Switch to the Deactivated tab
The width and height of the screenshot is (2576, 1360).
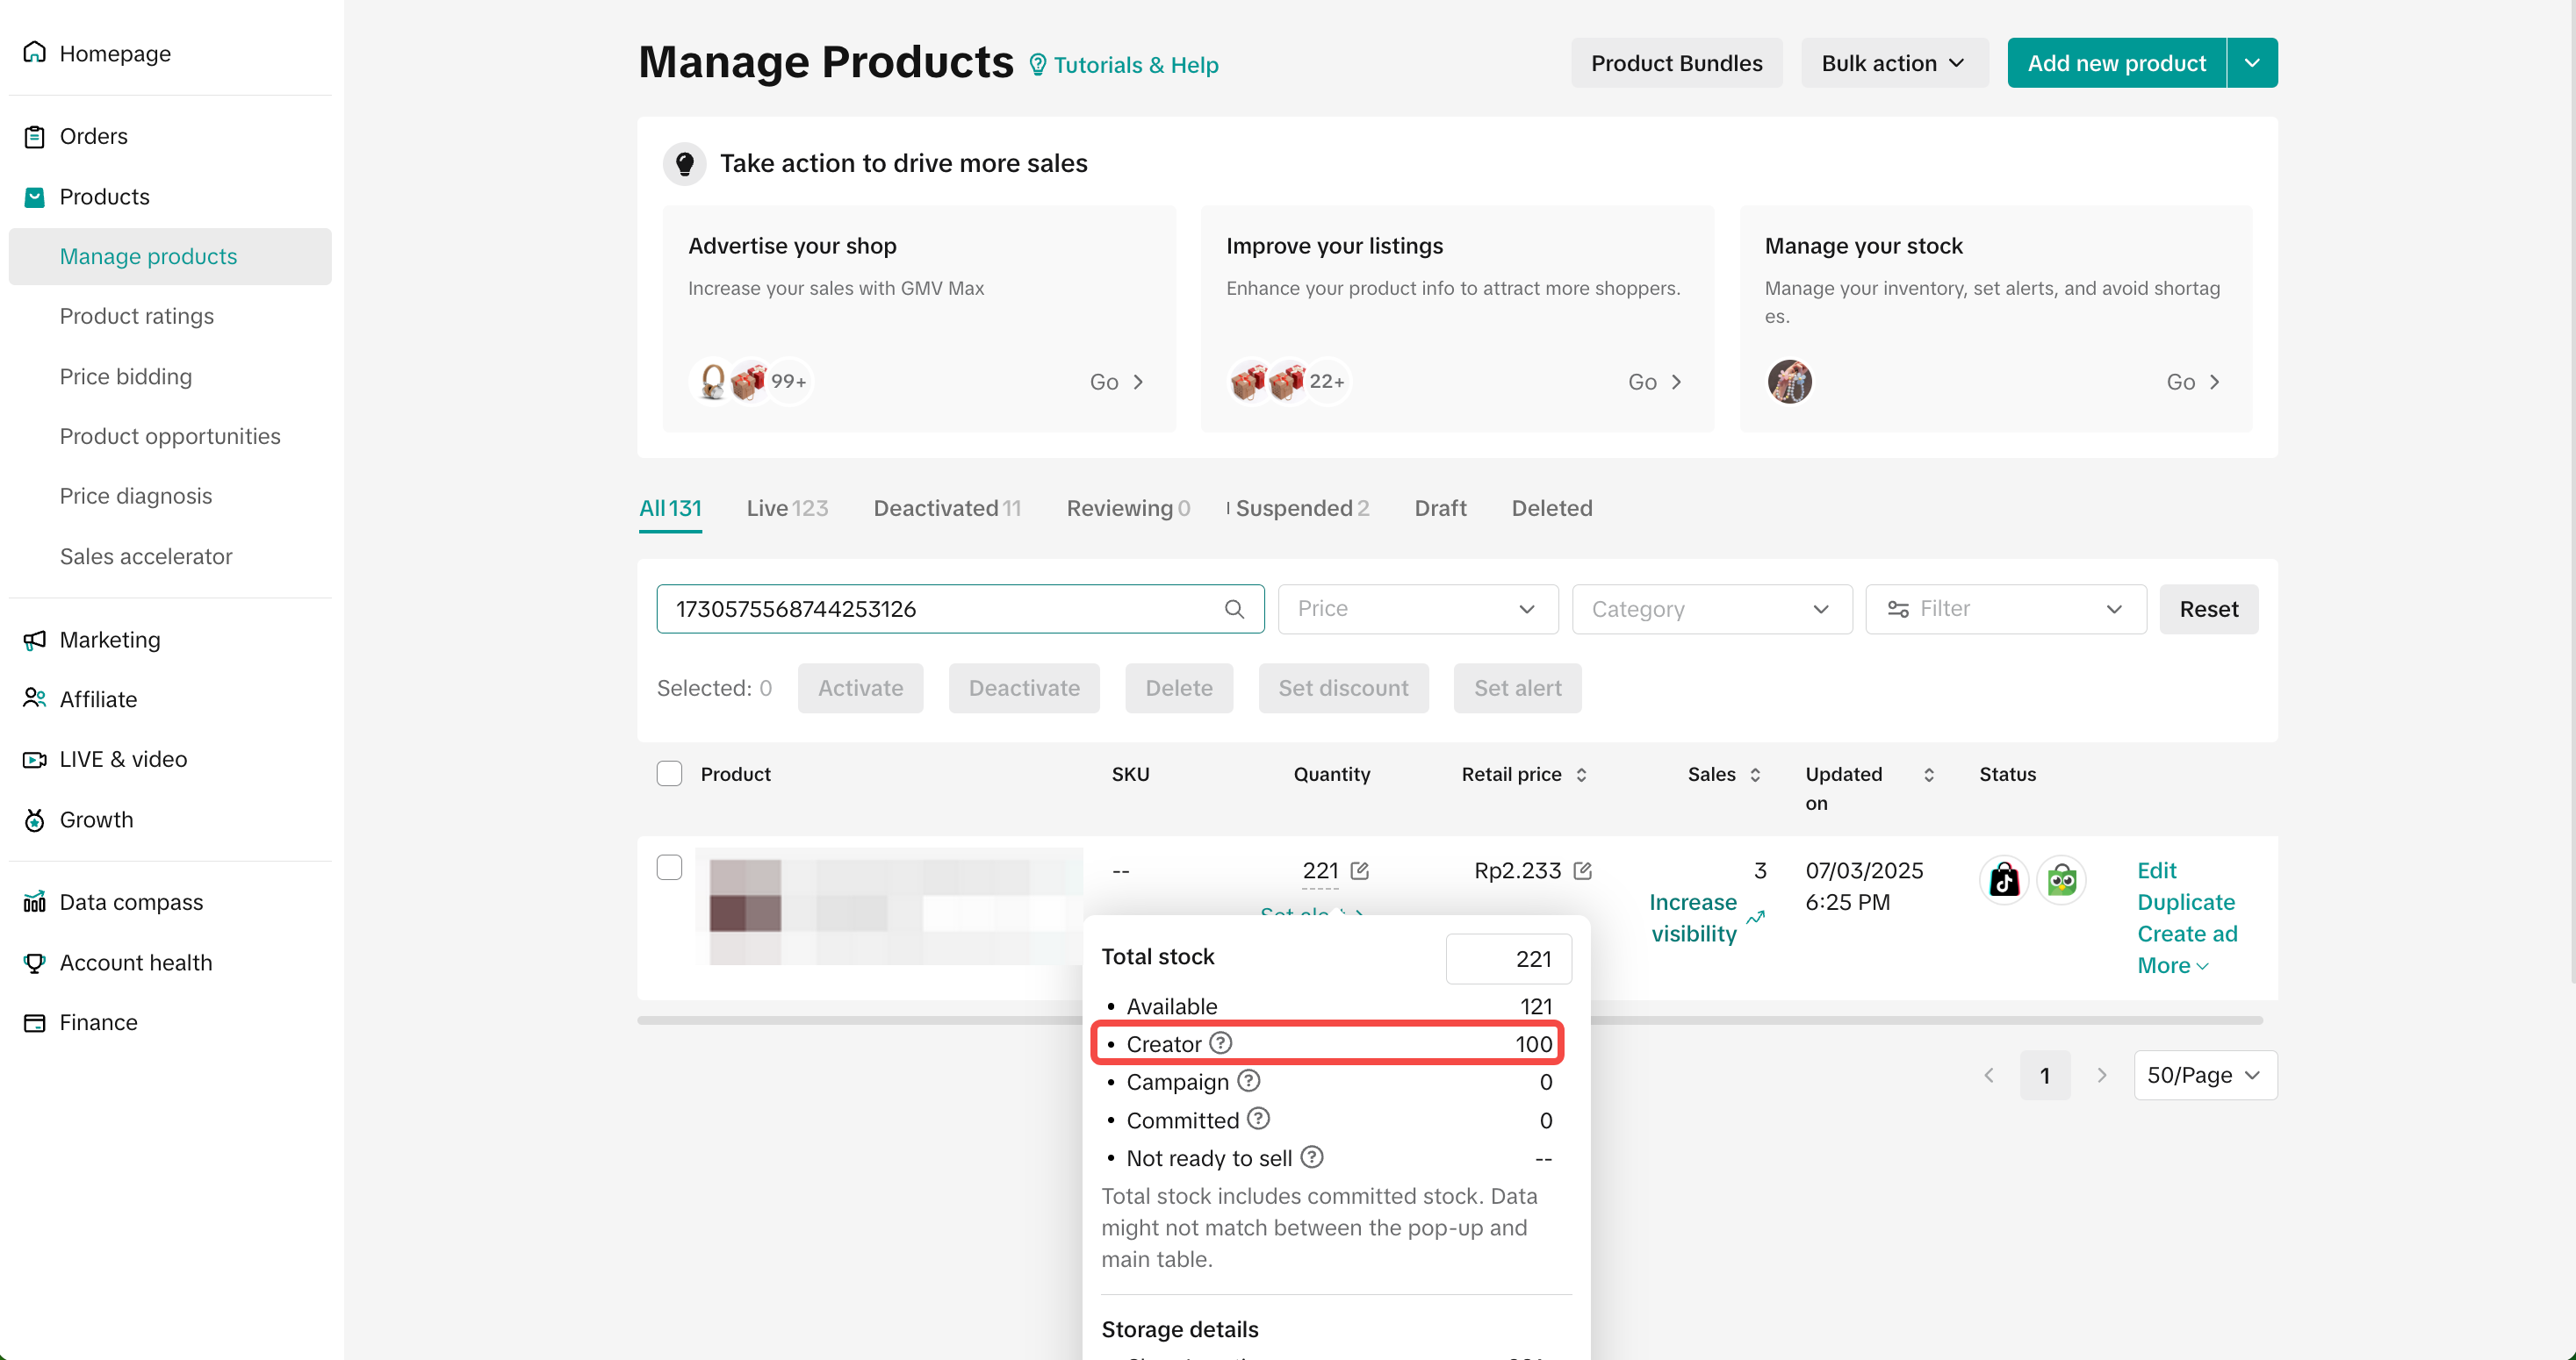946,508
